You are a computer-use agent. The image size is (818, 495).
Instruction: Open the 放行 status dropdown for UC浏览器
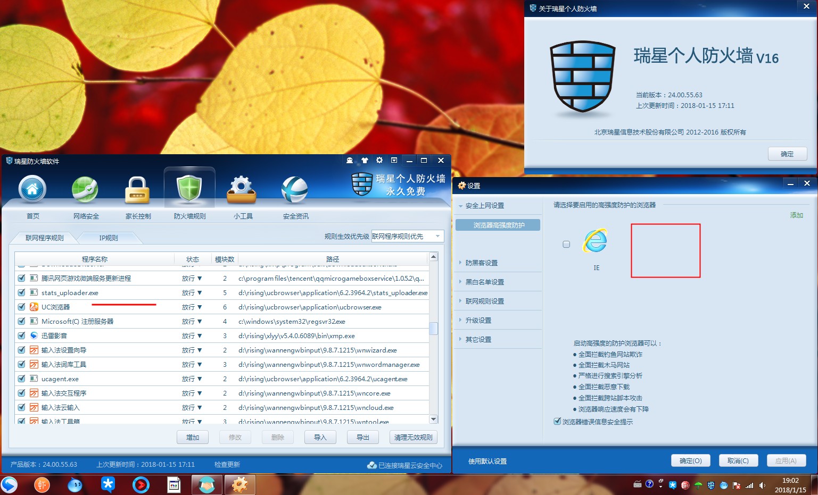(x=192, y=307)
